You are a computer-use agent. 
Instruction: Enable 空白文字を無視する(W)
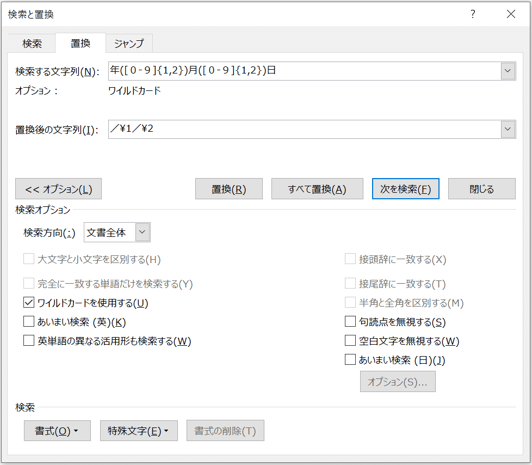[350, 341]
